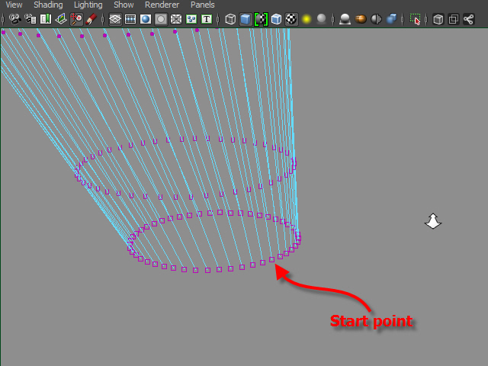Expand the Renderer menu

pyautogui.click(x=162, y=5)
